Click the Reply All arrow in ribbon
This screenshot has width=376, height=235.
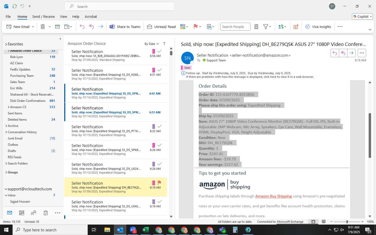pyautogui.click(x=91, y=27)
